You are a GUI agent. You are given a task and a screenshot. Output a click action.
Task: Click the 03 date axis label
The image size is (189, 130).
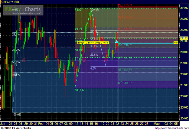166,124
